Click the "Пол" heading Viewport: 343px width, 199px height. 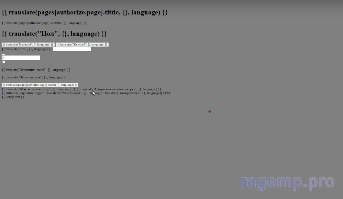(54, 34)
